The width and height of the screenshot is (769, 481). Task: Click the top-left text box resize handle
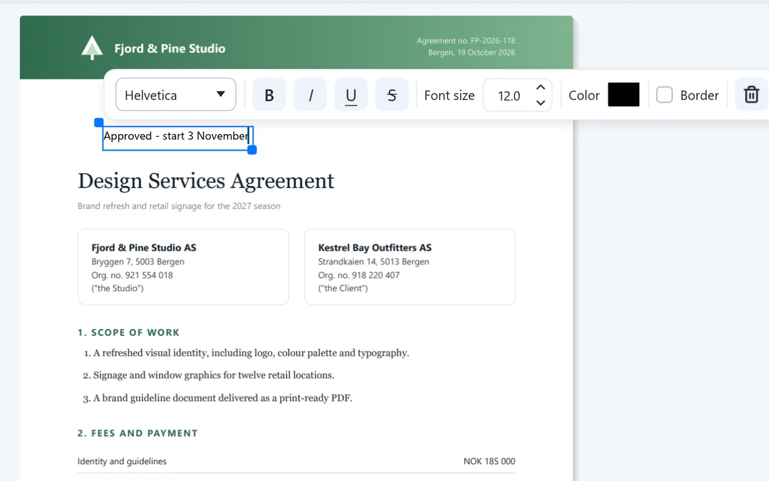(x=99, y=122)
